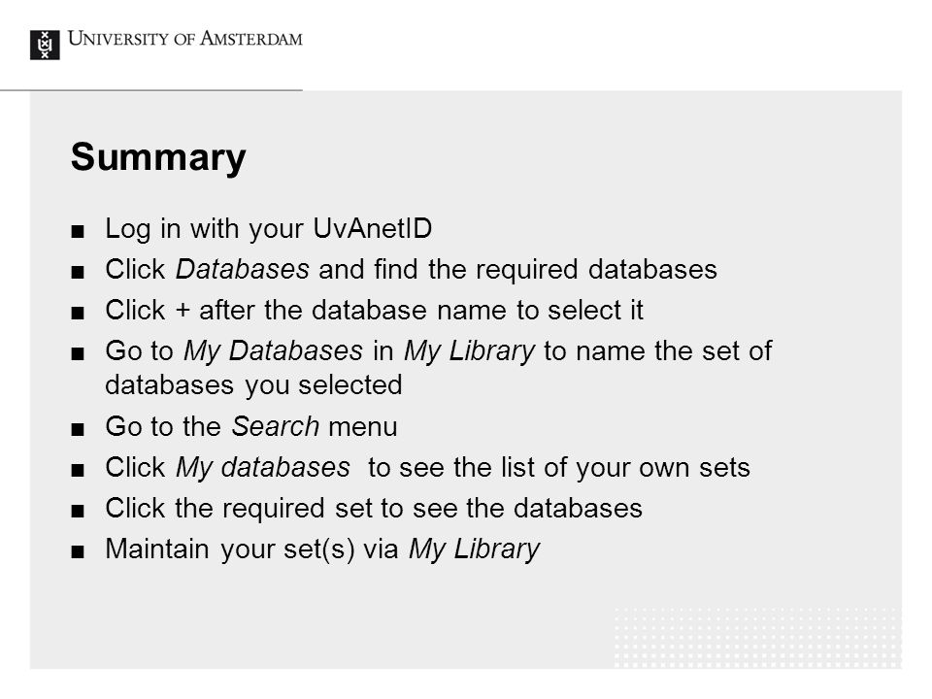This screenshot has width=932, height=699.
Task: Click italic My databases in sixth bullet
Action: [x=263, y=468]
